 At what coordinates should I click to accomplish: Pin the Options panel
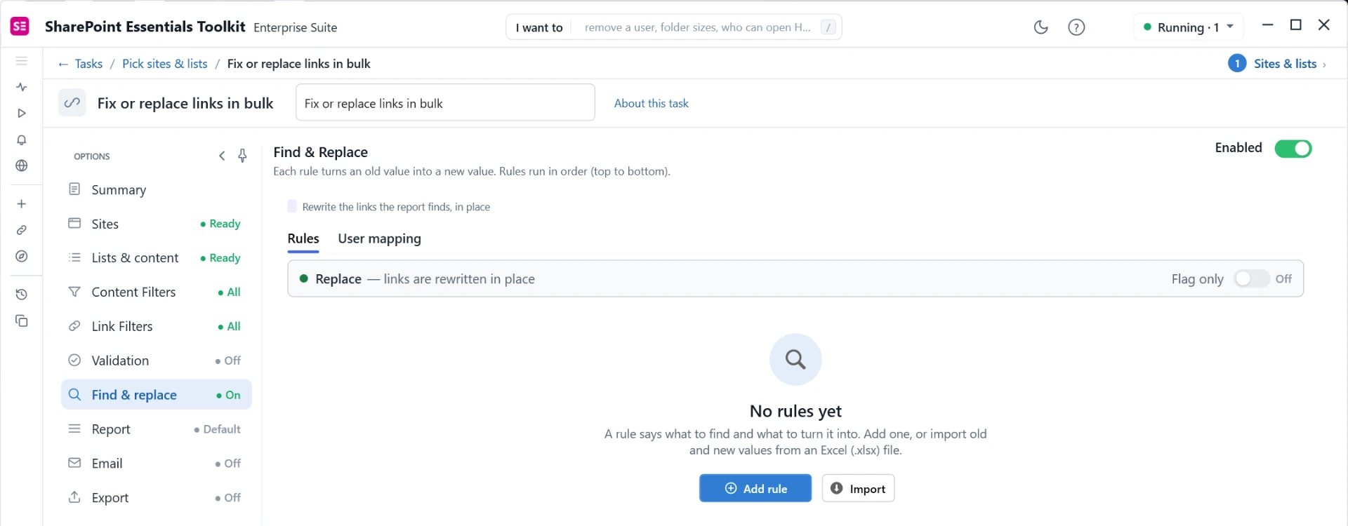point(242,156)
